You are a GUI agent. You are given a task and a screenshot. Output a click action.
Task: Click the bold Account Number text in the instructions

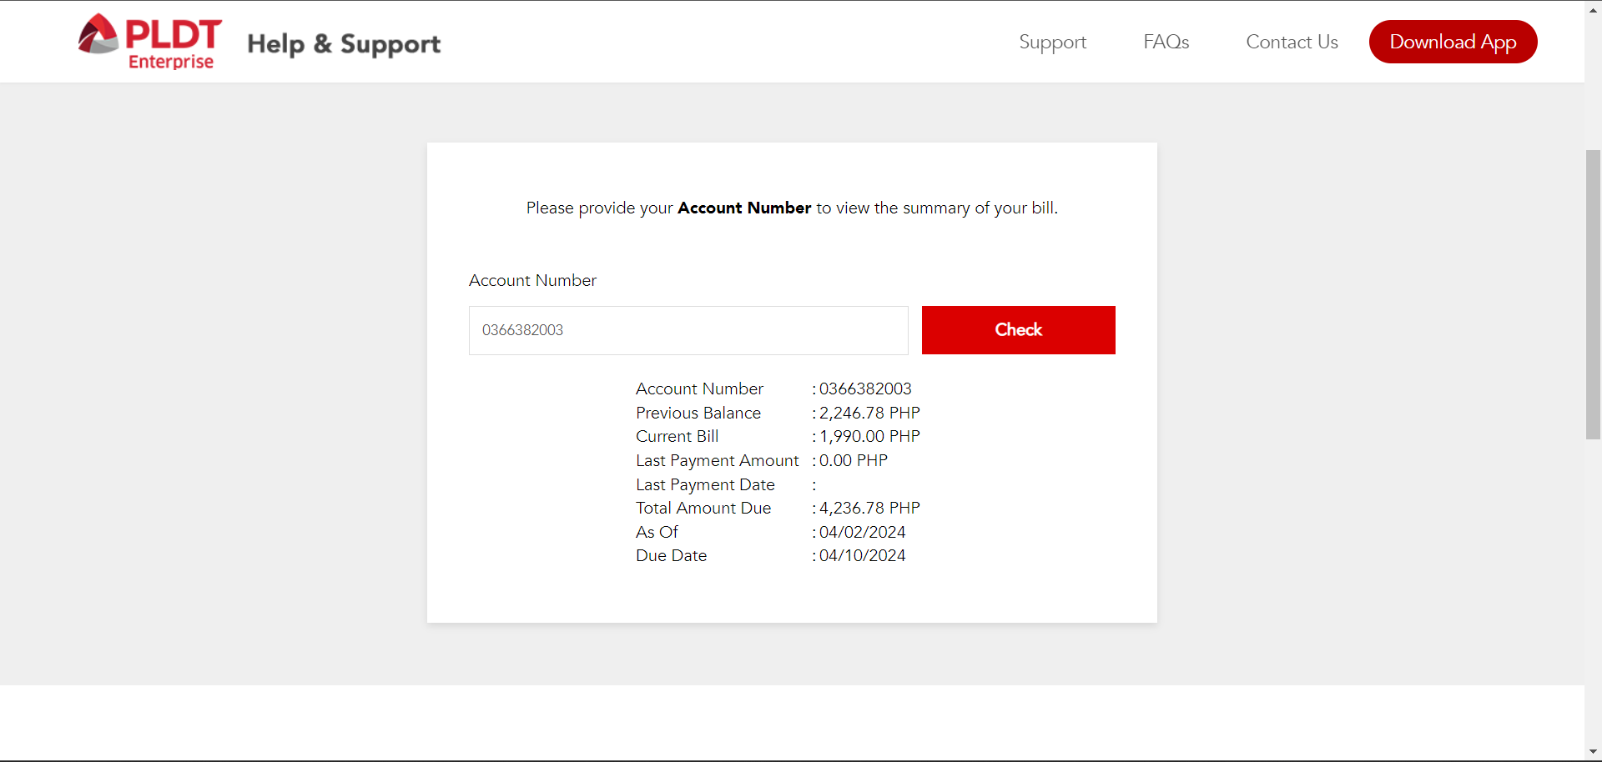(x=744, y=208)
